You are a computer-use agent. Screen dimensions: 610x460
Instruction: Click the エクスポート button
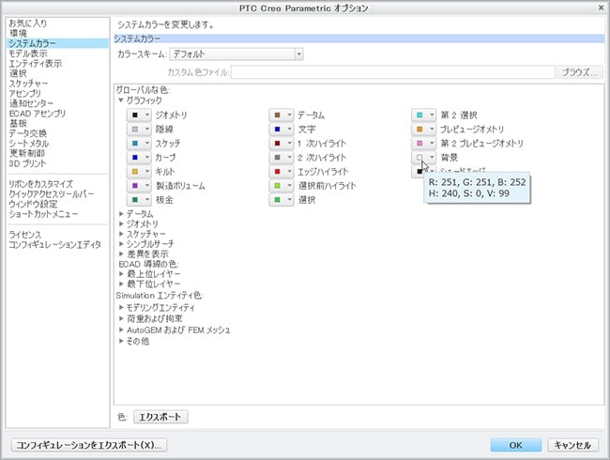click(160, 416)
